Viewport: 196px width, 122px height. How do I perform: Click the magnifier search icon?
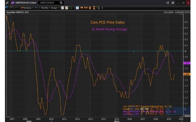click(62, 2)
